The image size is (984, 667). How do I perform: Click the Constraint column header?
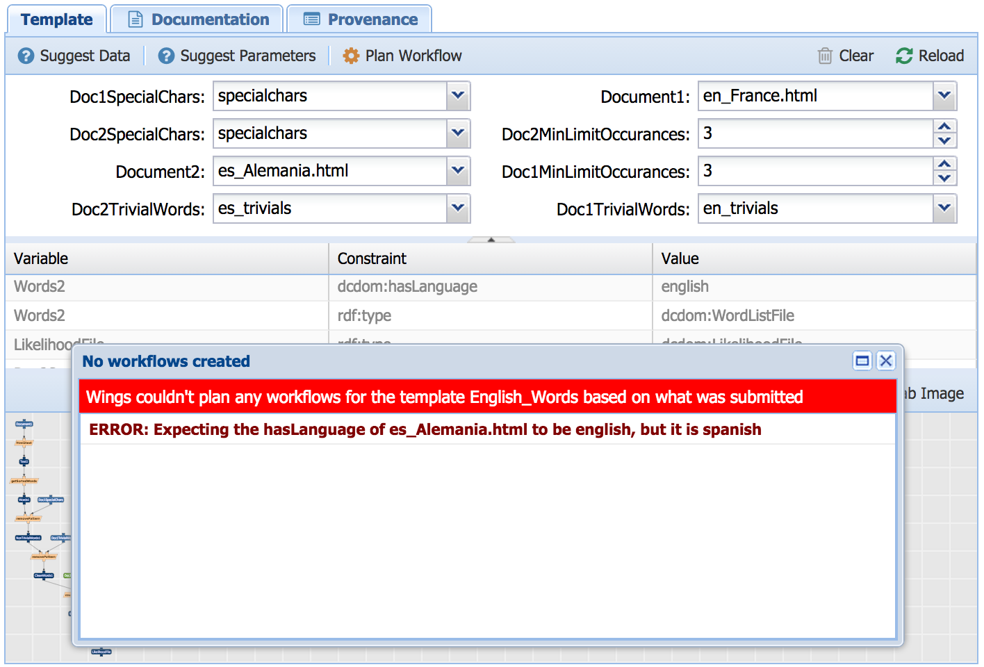tap(490, 258)
